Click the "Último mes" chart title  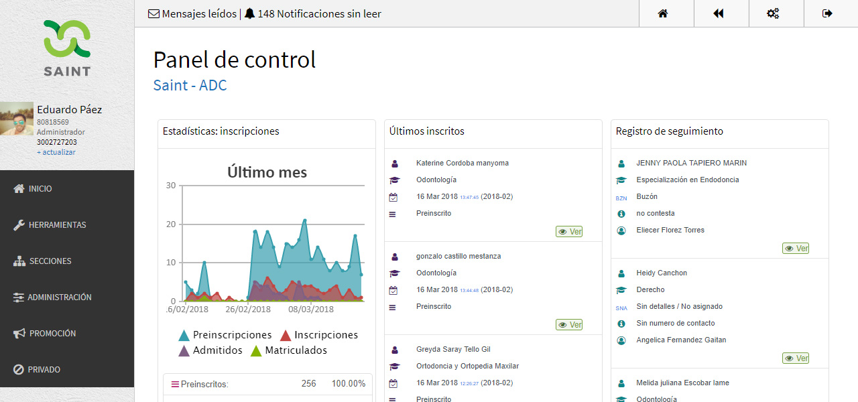point(267,172)
